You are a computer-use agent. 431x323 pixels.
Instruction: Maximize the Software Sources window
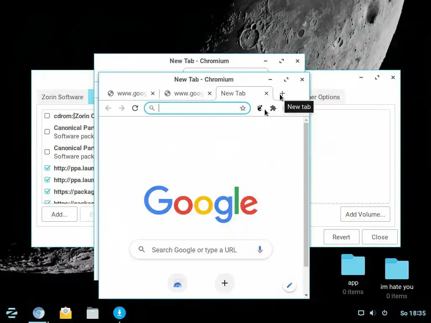click(377, 77)
